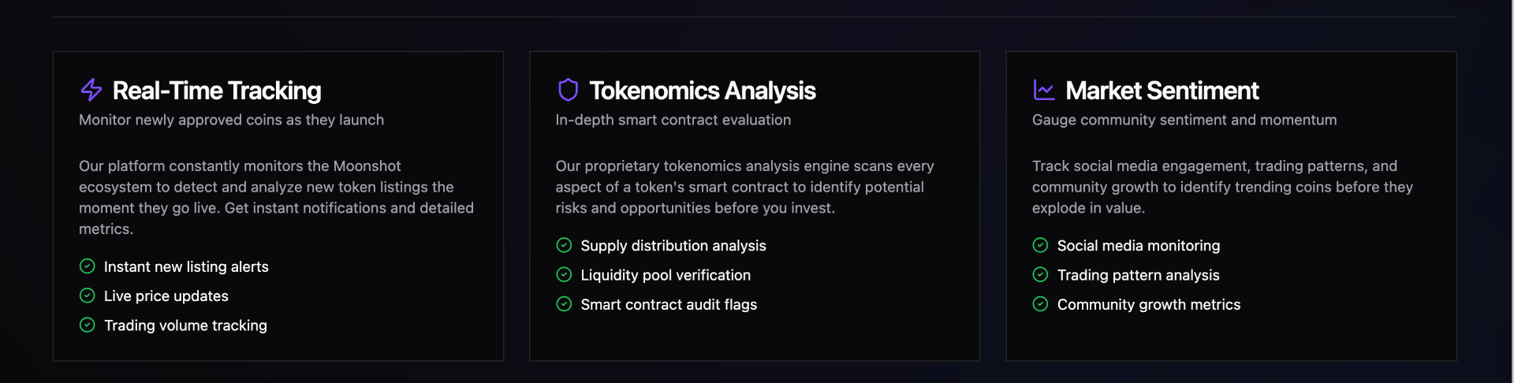Viewport: 1514px width, 383px height.
Task: Click check icon beside Instant new listing alerts
Action: point(88,266)
